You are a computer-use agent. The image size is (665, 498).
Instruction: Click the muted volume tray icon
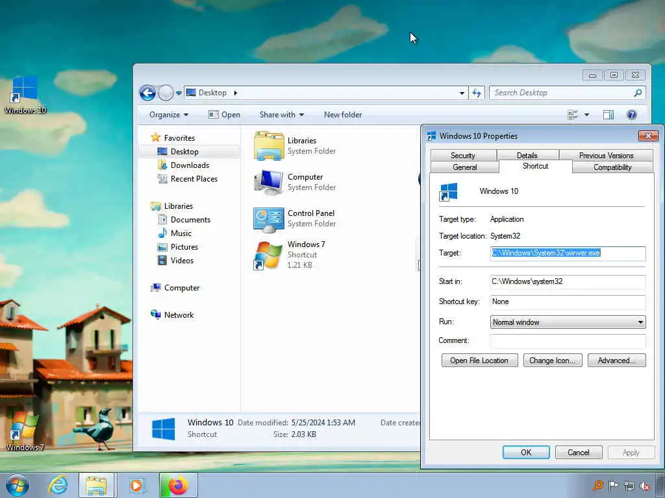point(645,486)
